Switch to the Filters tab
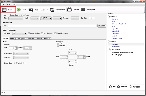Screen dimensions: 146x96 click(12, 38)
